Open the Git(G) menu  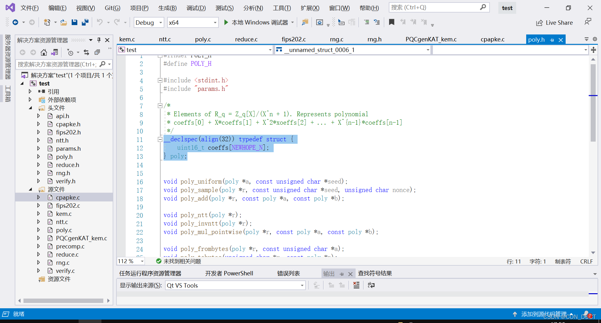(x=112, y=8)
